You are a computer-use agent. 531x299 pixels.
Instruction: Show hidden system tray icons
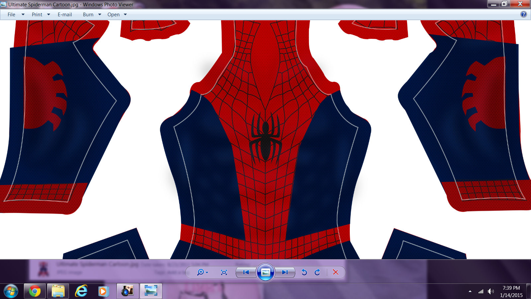(470, 291)
